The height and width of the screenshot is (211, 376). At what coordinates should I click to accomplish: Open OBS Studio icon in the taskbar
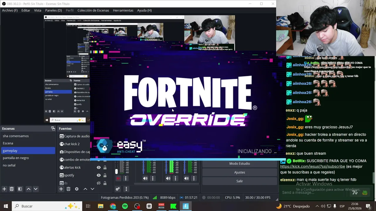click(137, 206)
